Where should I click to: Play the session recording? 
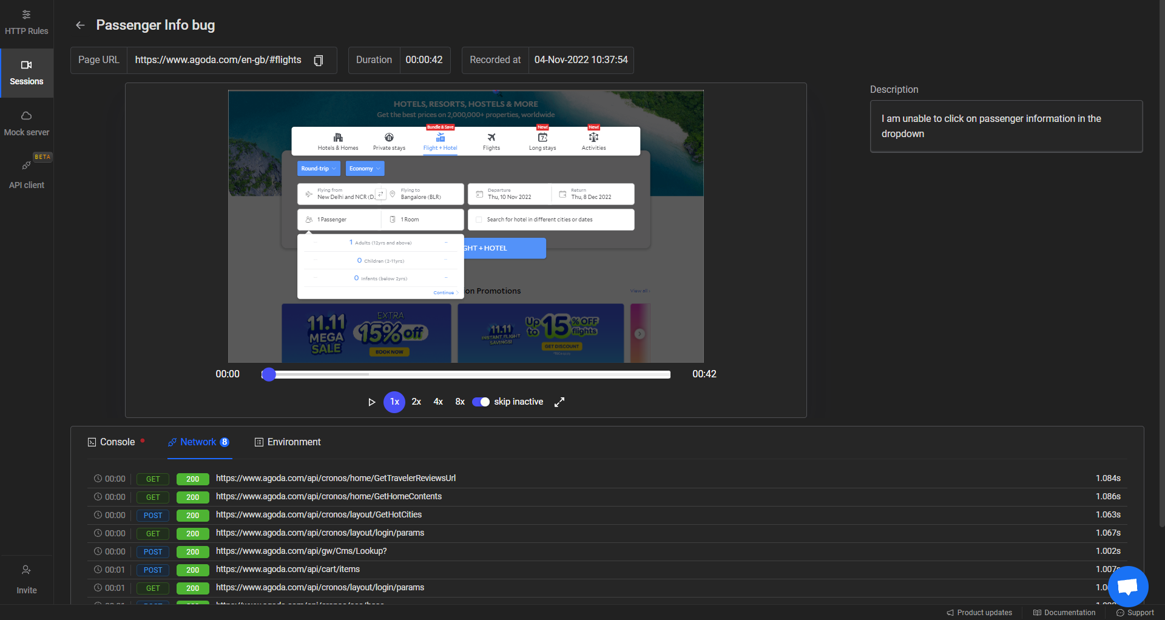coord(371,402)
